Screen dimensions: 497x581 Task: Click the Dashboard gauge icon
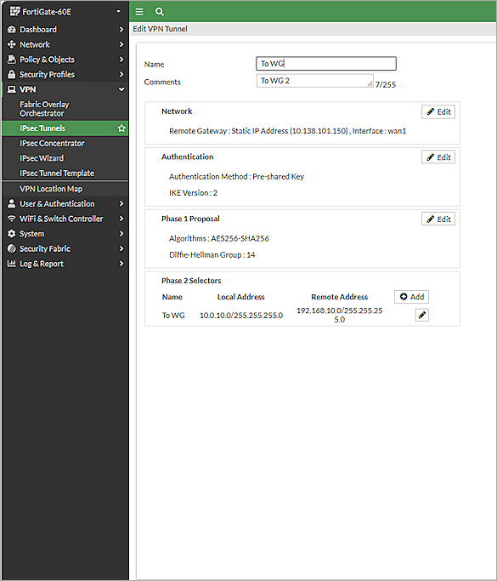pos(12,29)
